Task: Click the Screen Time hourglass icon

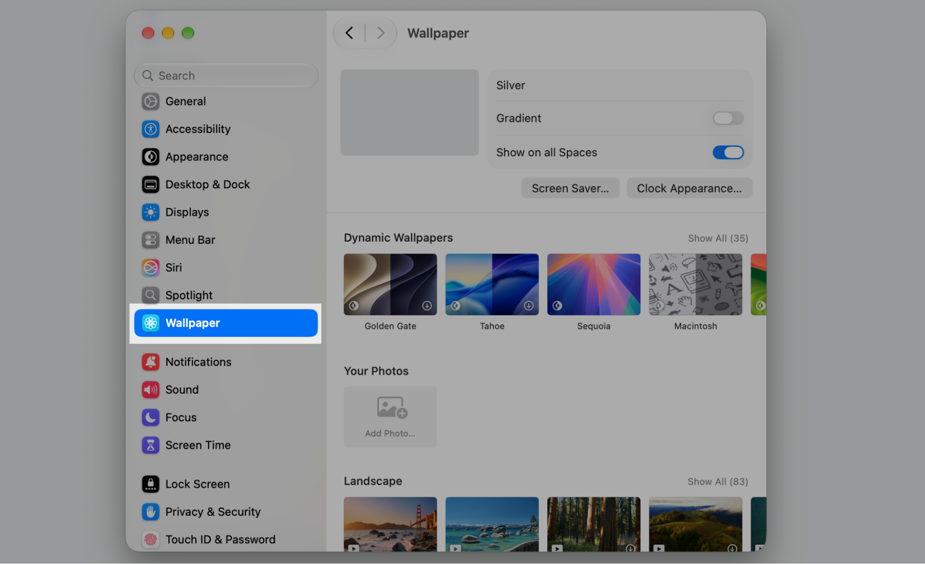Action: click(150, 446)
